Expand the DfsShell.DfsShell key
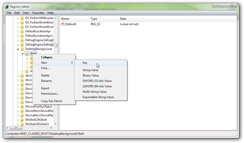The image size is (244, 143). [x=18, y=120]
